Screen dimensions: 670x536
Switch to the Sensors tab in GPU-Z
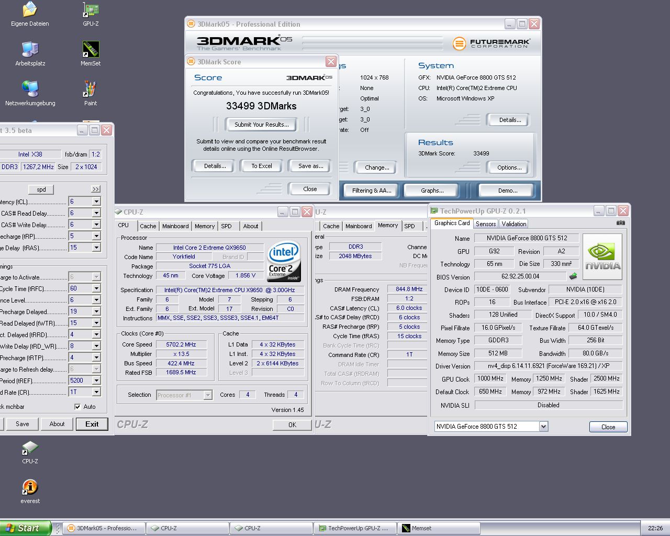coord(486,224)
